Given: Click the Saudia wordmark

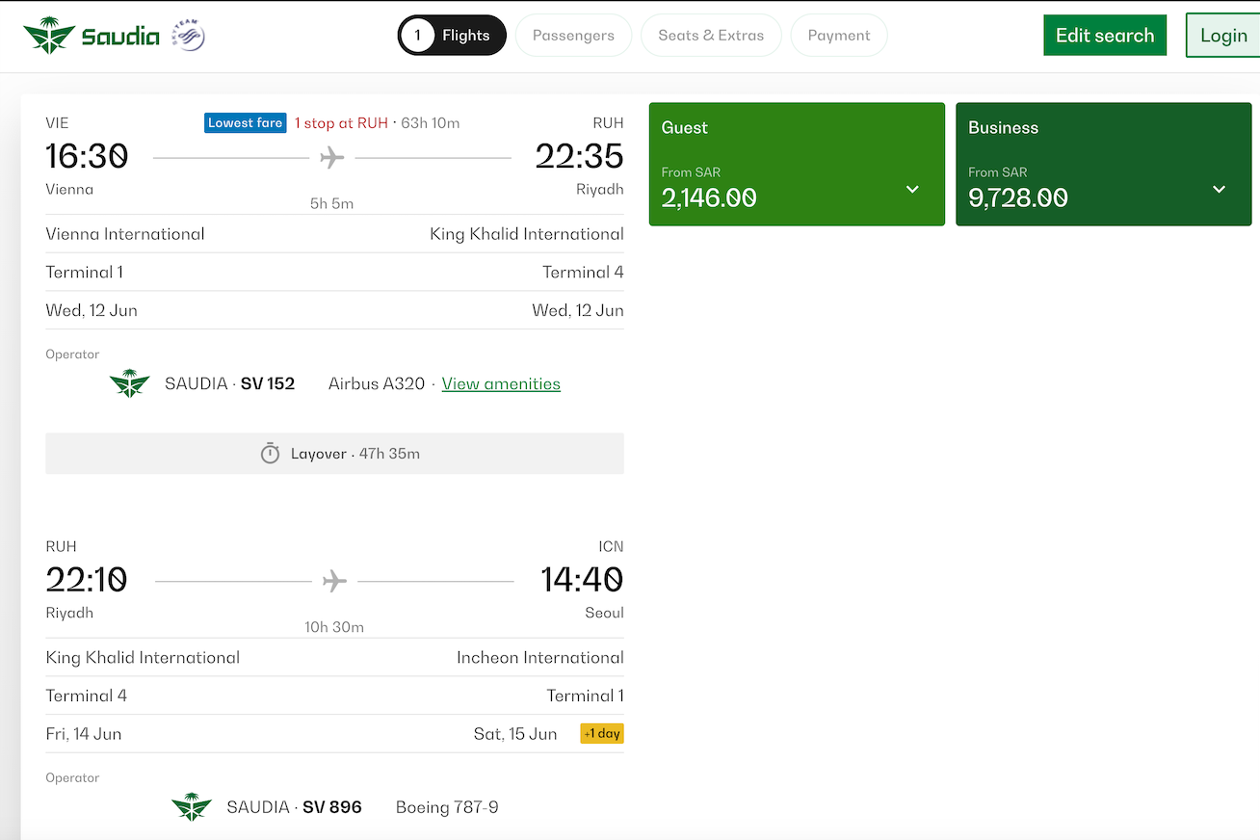Looking at the screenshot, I should pos(120,37).
